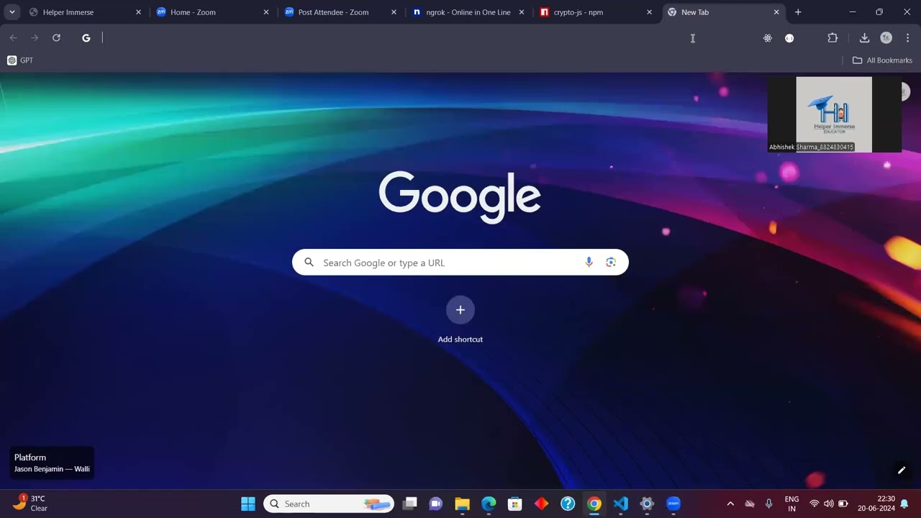This screenshot has height=518, width=921.
Task: Close the Post Attendee - Zoom tab
Action: coord(394,12)
